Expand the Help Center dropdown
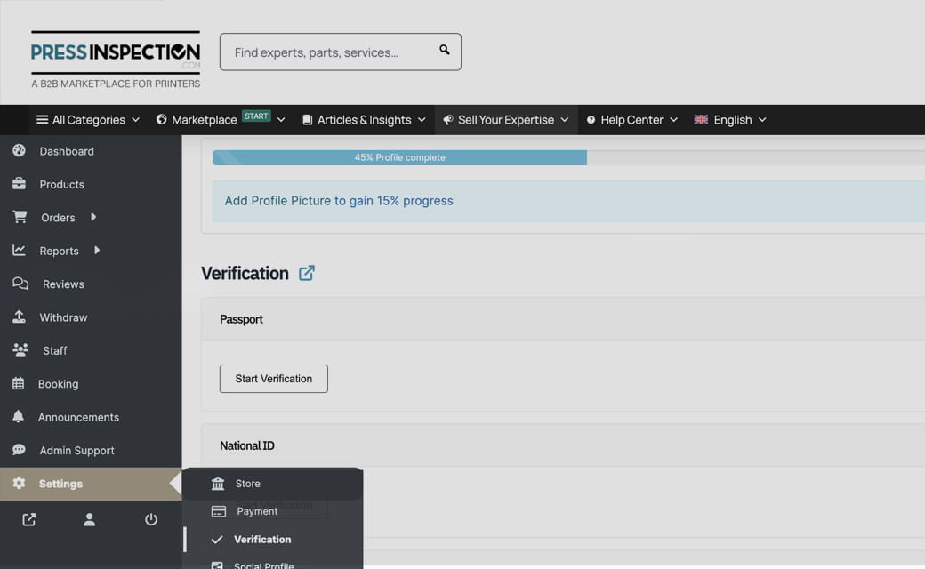Screen dimensions: 925x569 click(631, 119)
